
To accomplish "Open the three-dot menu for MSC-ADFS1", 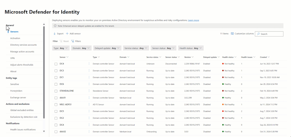I will coord(89,105).
